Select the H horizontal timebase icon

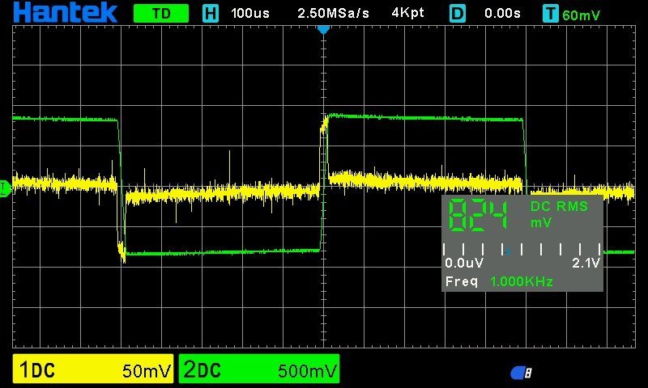211,14
